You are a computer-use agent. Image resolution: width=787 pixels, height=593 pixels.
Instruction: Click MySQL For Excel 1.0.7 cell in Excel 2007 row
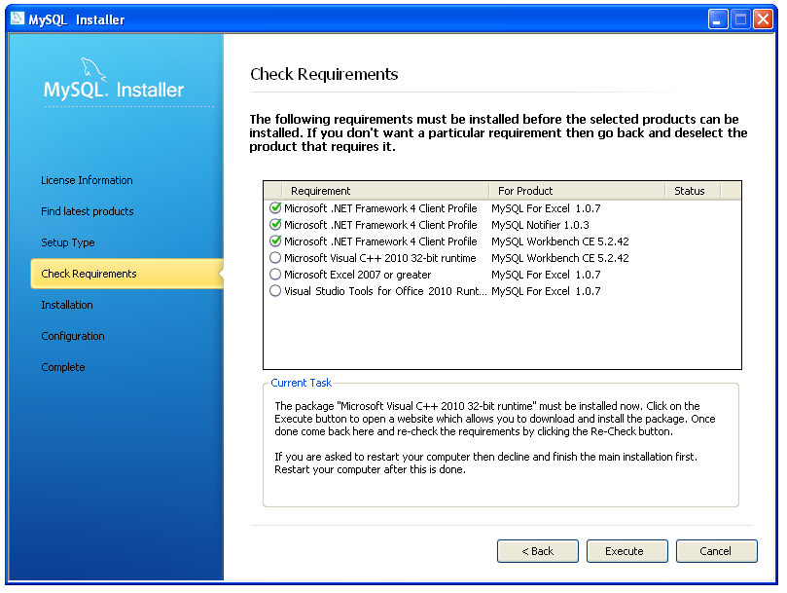(546, 275)
